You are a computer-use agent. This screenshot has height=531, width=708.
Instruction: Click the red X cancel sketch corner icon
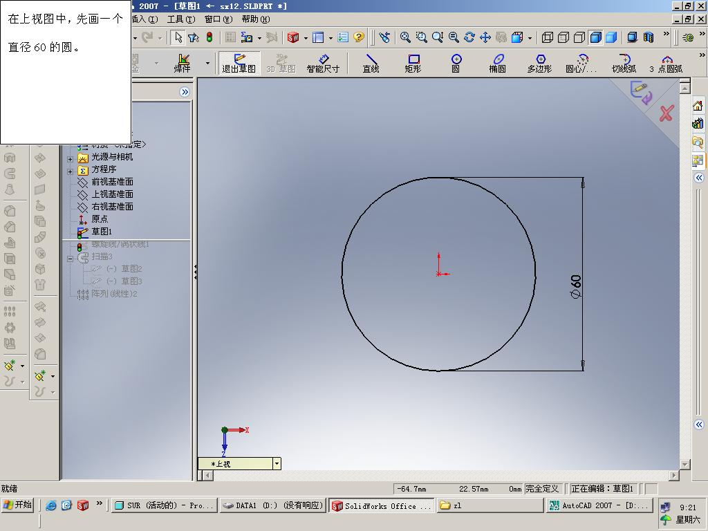pyautogui.click(x=667, y=113)
